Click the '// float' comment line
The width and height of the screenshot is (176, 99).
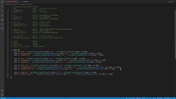tap(24, 41)
